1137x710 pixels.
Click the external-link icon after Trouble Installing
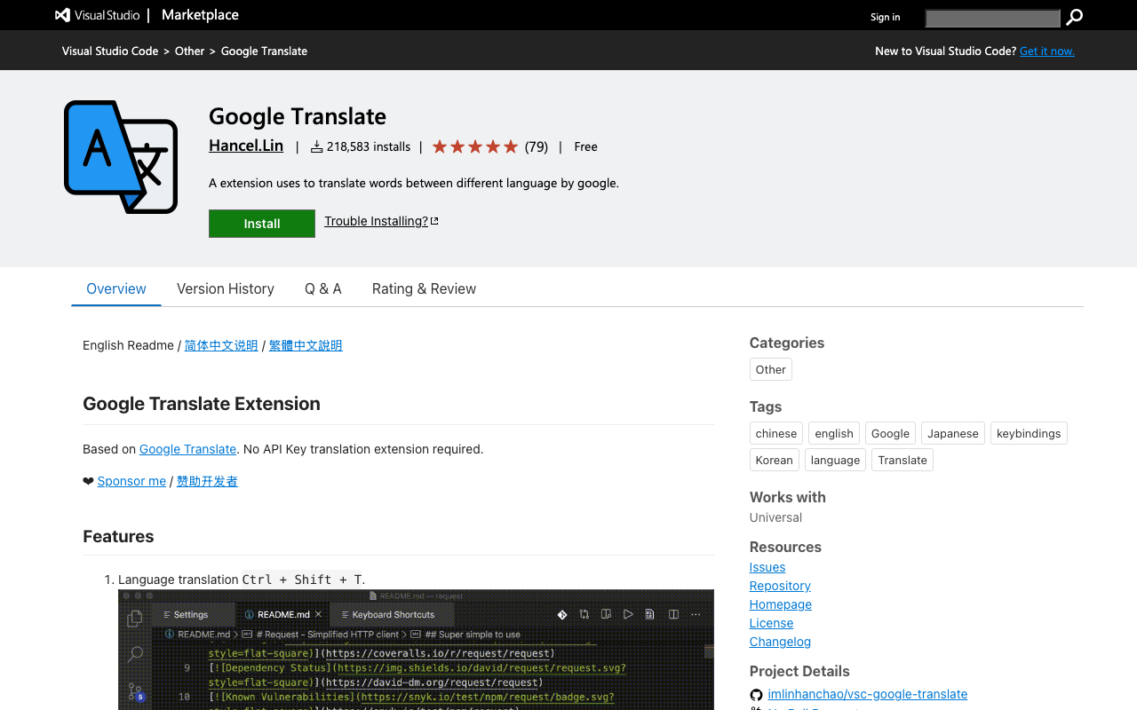[x=434, y=221]
